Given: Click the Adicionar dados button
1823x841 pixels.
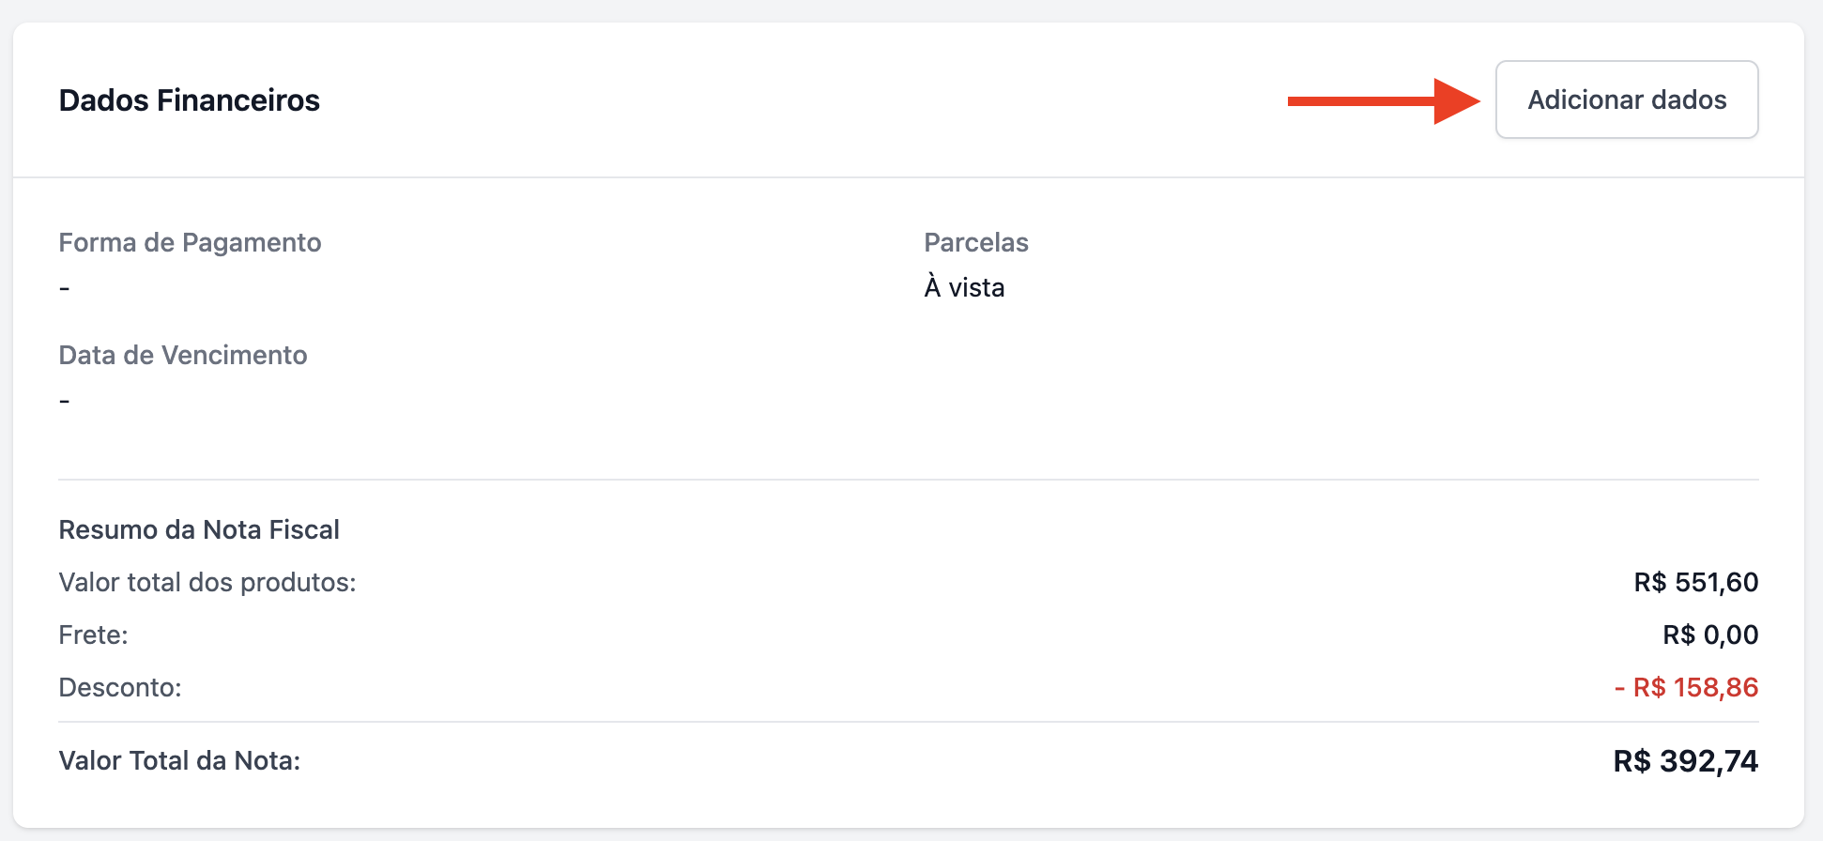Looking at the screenshot, I should coord(1626,99).
